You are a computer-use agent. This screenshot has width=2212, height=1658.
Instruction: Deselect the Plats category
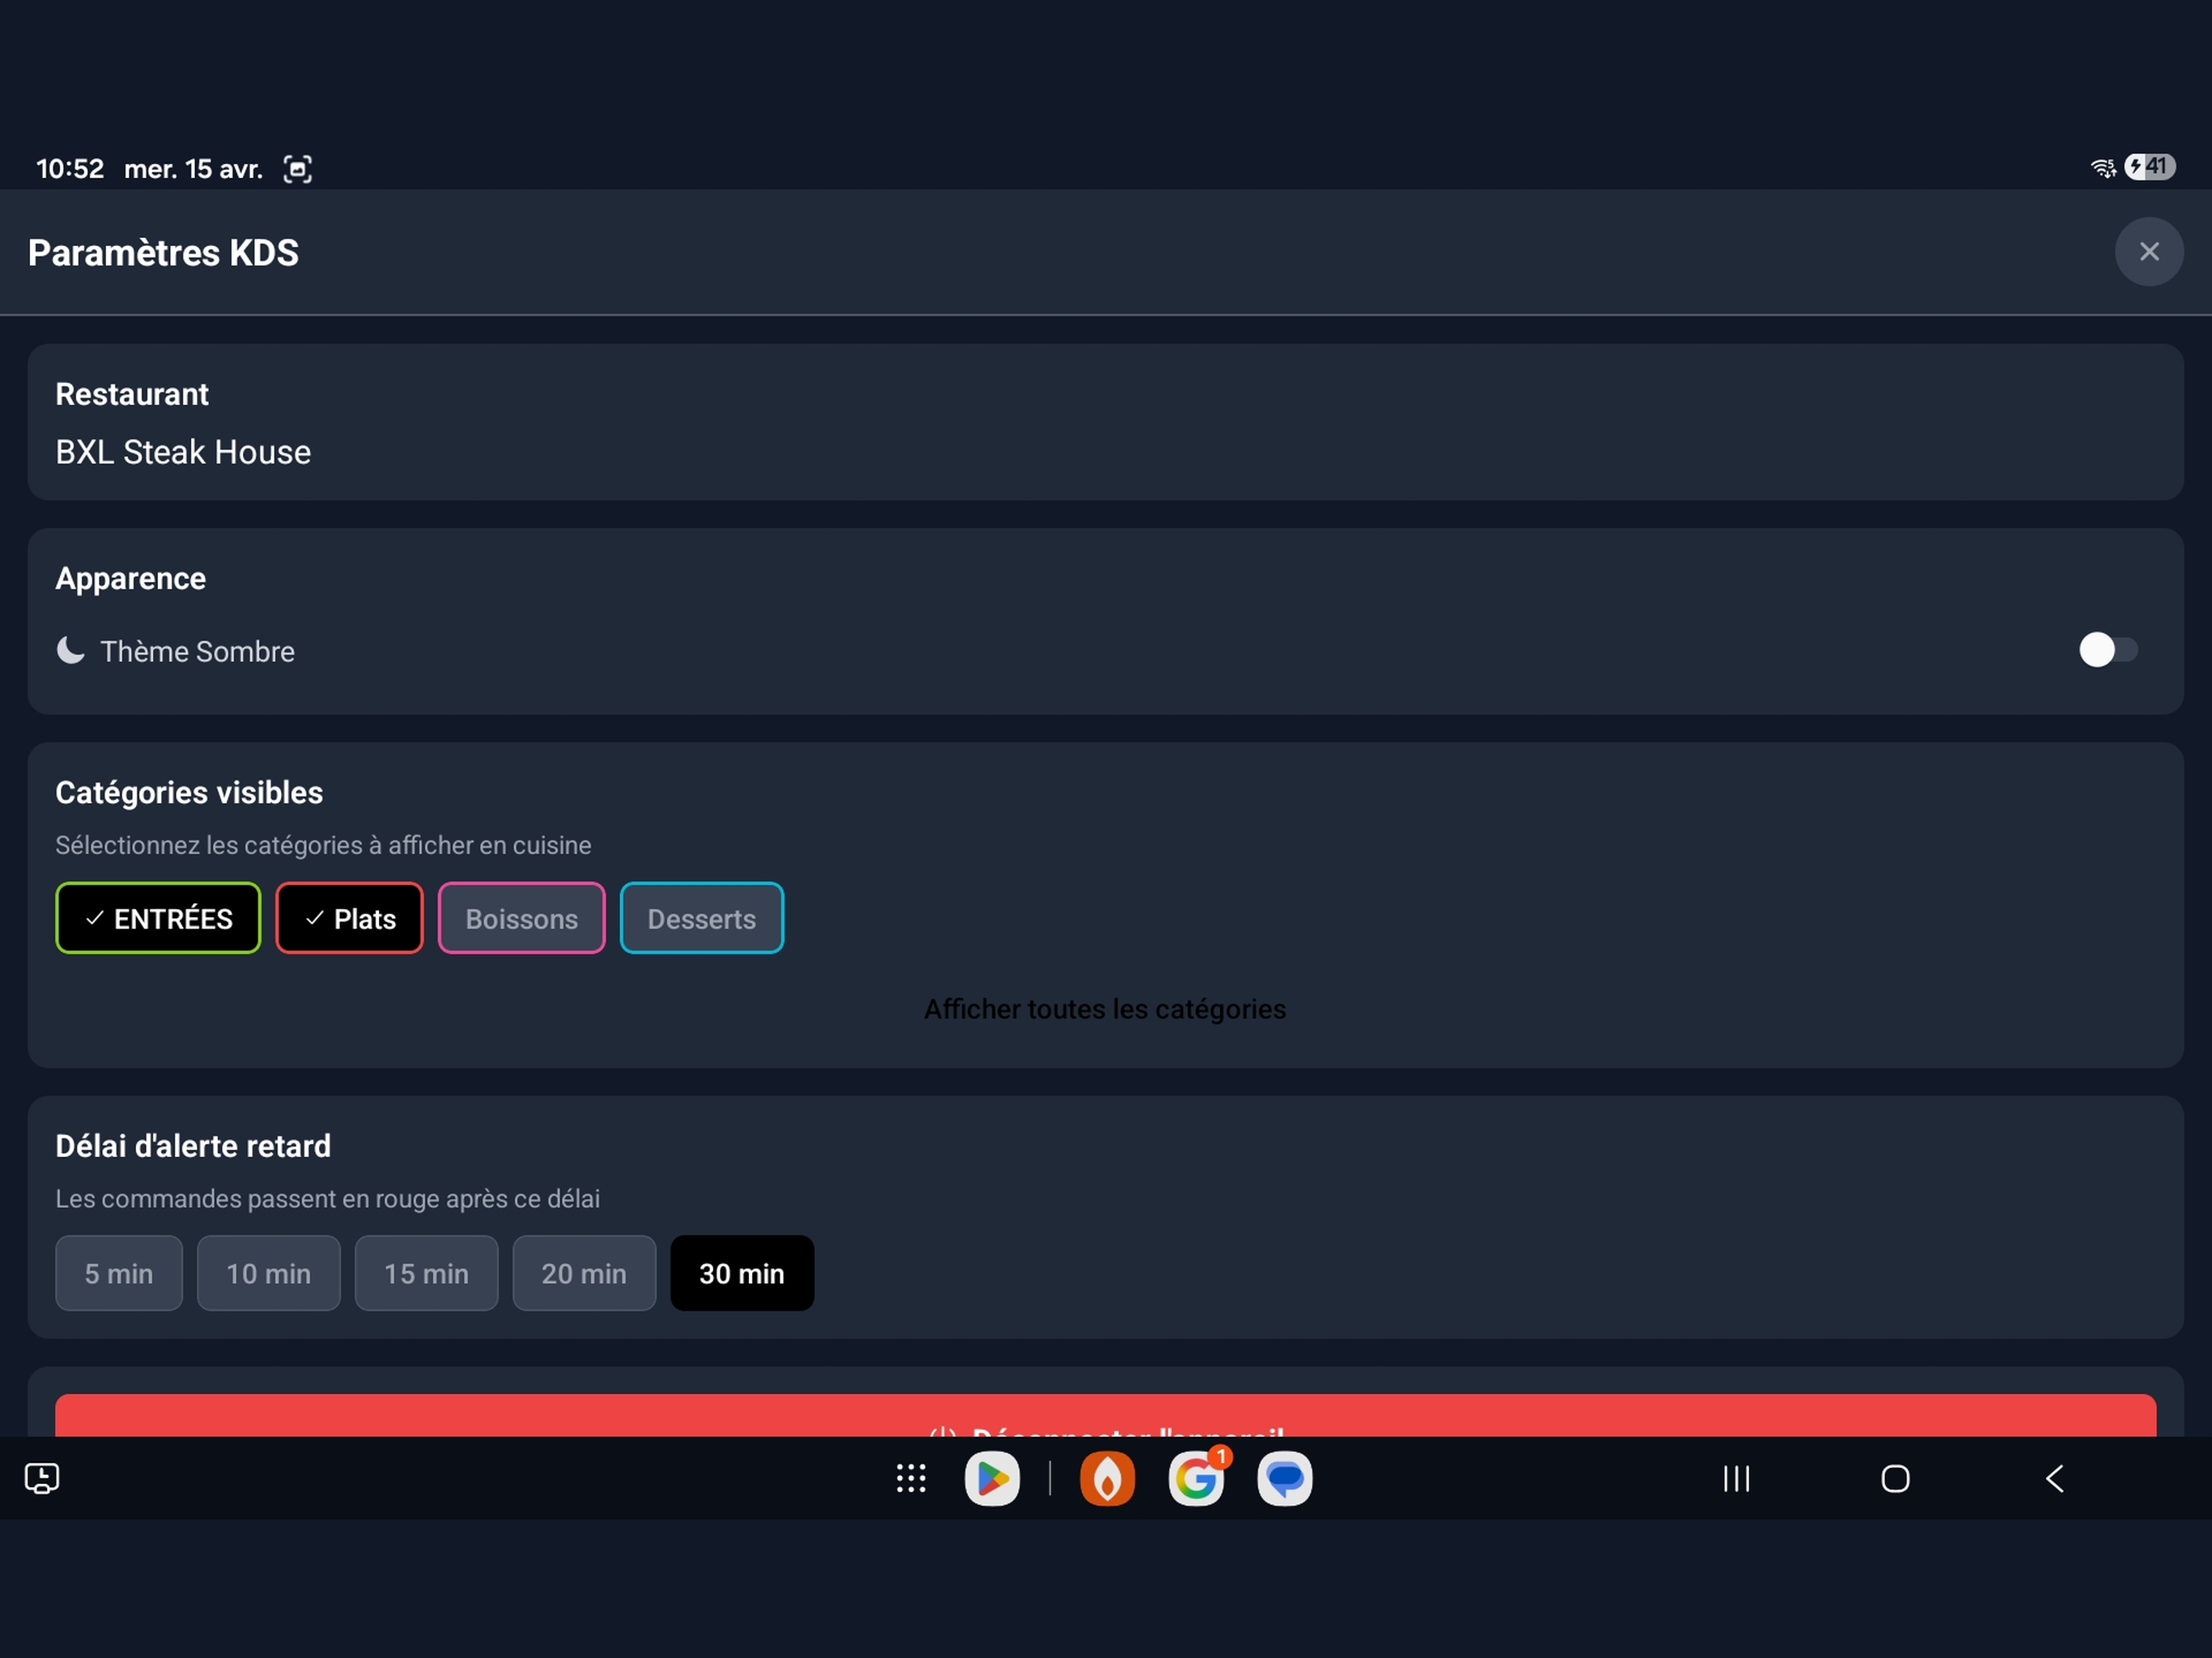(349, 918)
